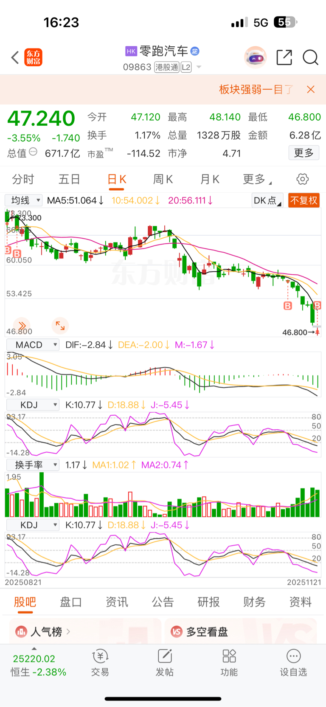Viewport: 326px width, 707px height.
Task: Open the search magnifier icon
Action: 310,57
